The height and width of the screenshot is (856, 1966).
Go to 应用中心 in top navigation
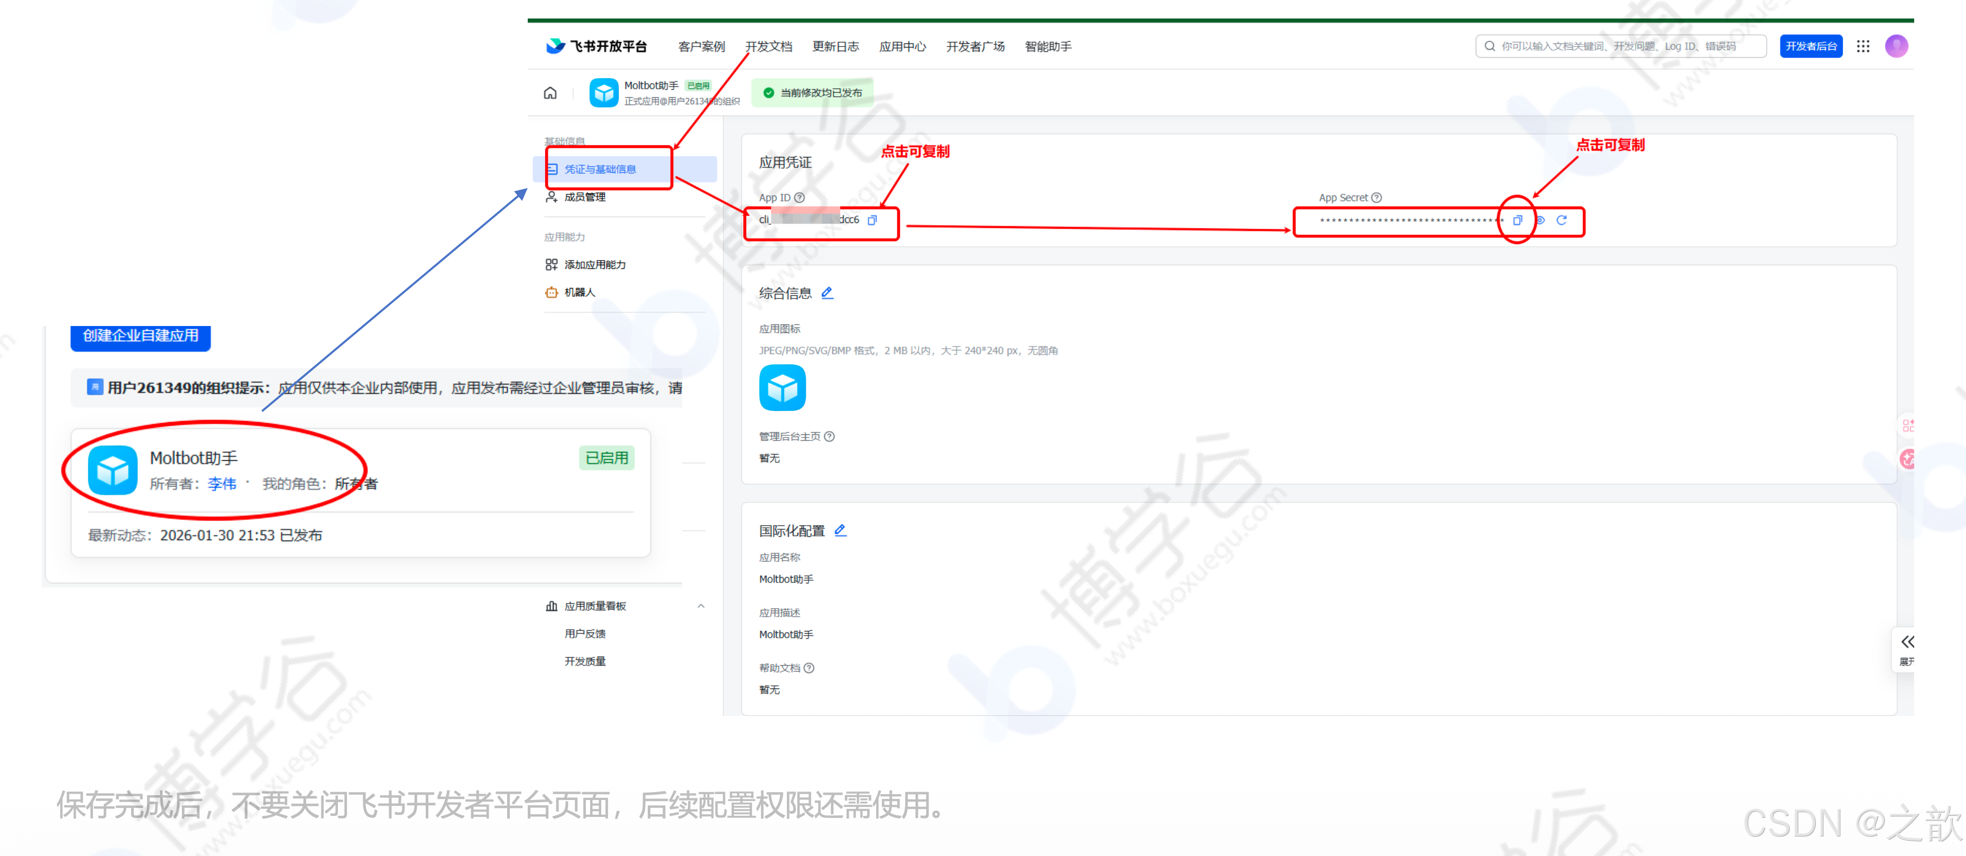[x=902, y=46]
